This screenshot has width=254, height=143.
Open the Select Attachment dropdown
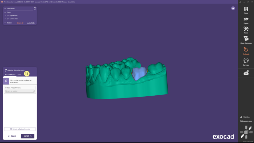point(20,91)
